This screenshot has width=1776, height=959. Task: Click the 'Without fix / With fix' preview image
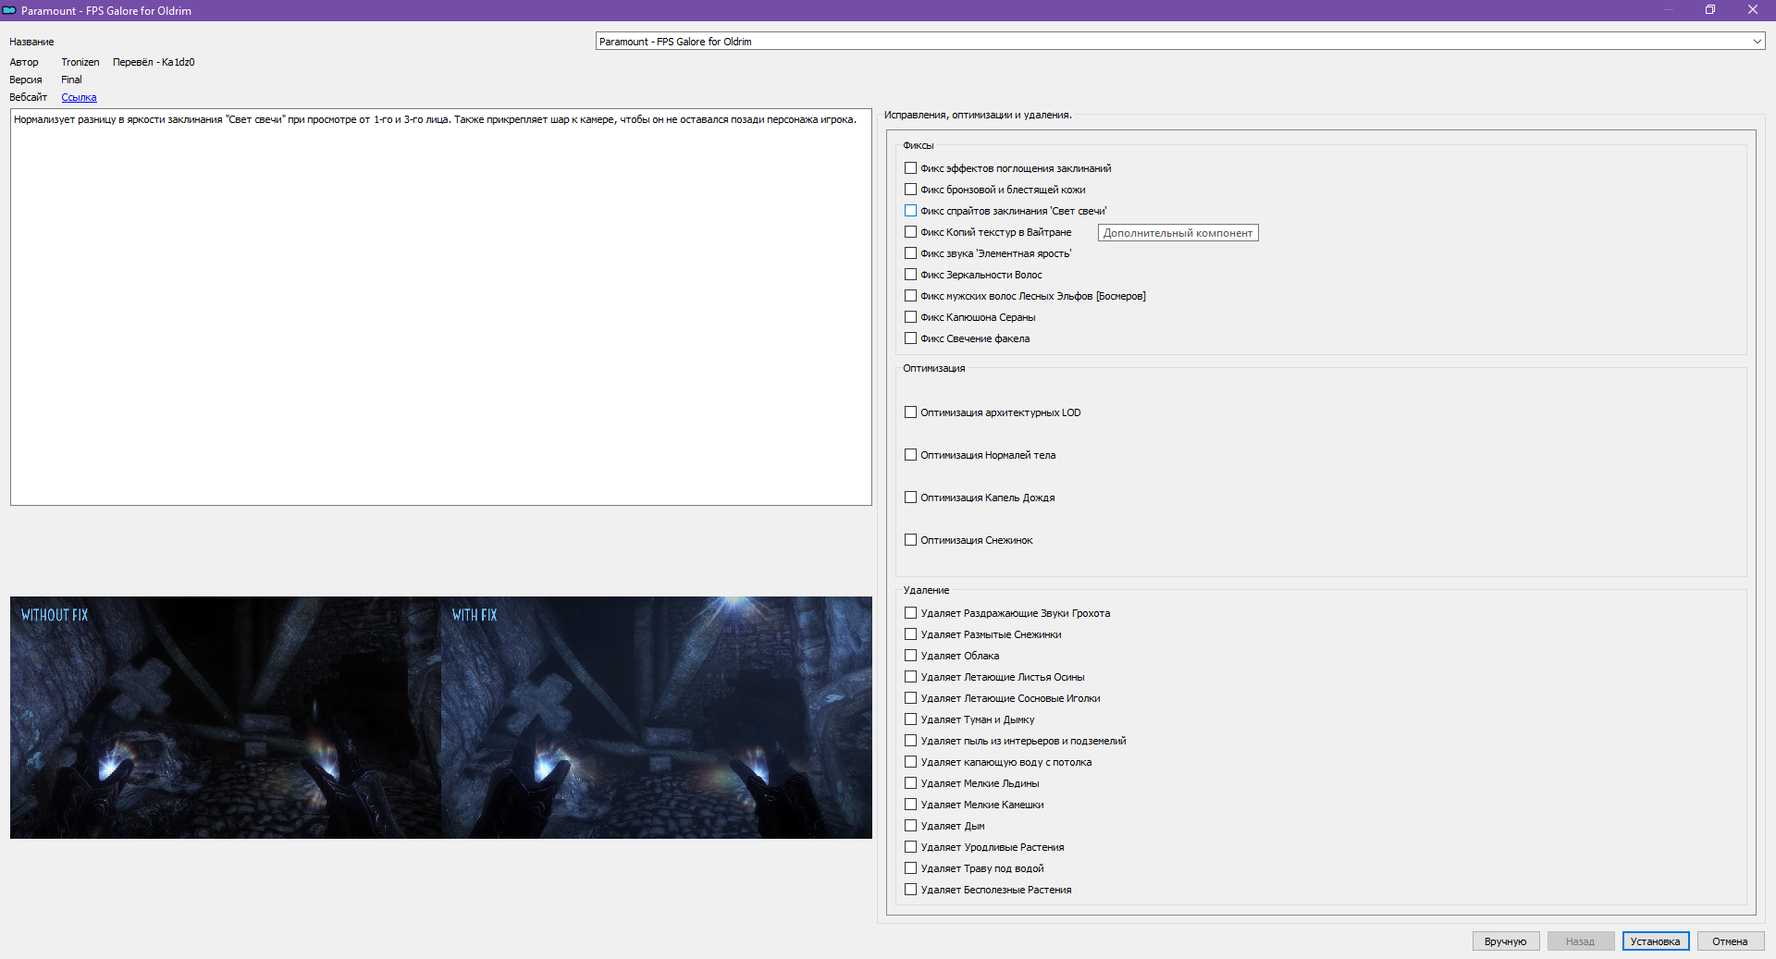[x=441, y=718]
